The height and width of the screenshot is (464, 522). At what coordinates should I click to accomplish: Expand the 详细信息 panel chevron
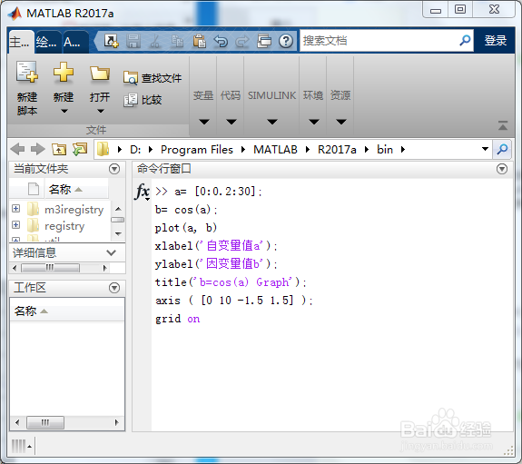[x=111, y=252]
